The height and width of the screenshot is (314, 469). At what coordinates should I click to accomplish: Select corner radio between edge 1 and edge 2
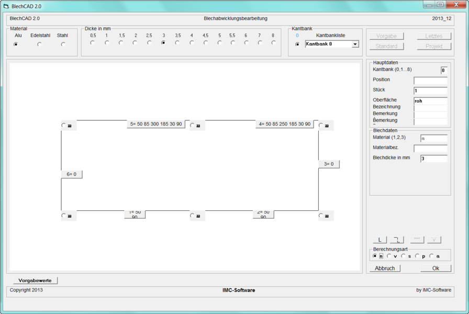[x=192, y=215]
